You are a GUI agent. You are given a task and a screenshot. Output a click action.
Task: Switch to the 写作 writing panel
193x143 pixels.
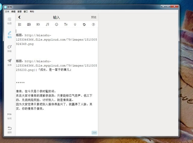click(10, 34)
